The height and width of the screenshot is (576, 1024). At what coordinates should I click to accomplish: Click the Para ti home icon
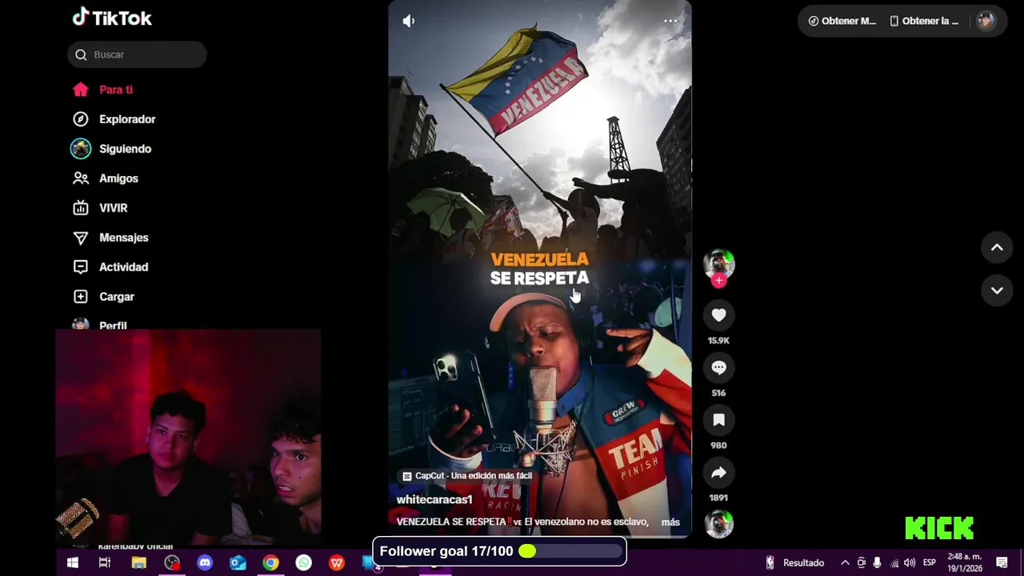click(x=81, y=90)
